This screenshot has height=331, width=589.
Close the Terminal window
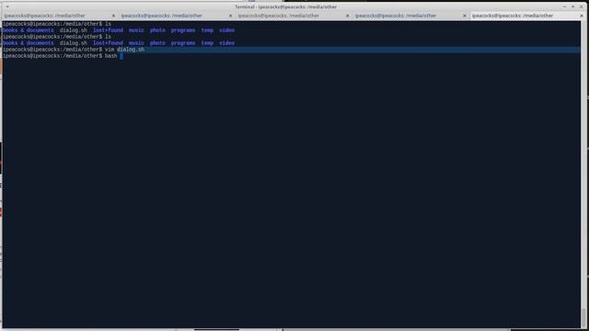click(581, 6)
